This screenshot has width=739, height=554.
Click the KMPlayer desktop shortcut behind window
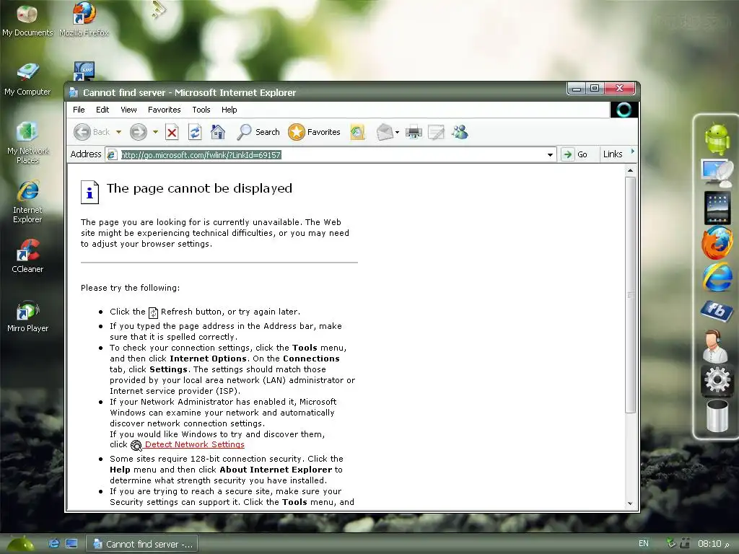click(x=85, y=70)
